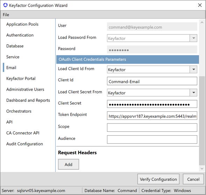Viewport: 206px width, 195px height.
Task: Open the Database section
Action: pos(15,46)
